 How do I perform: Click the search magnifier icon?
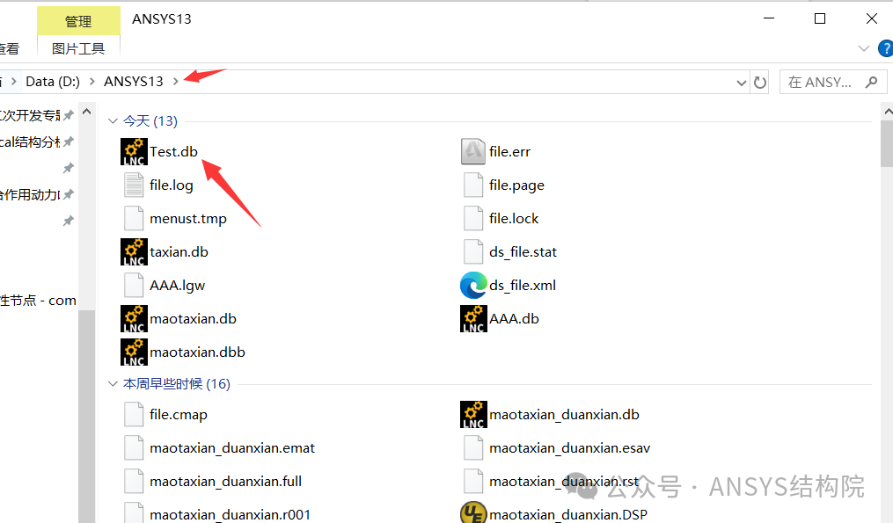[871, 83]
